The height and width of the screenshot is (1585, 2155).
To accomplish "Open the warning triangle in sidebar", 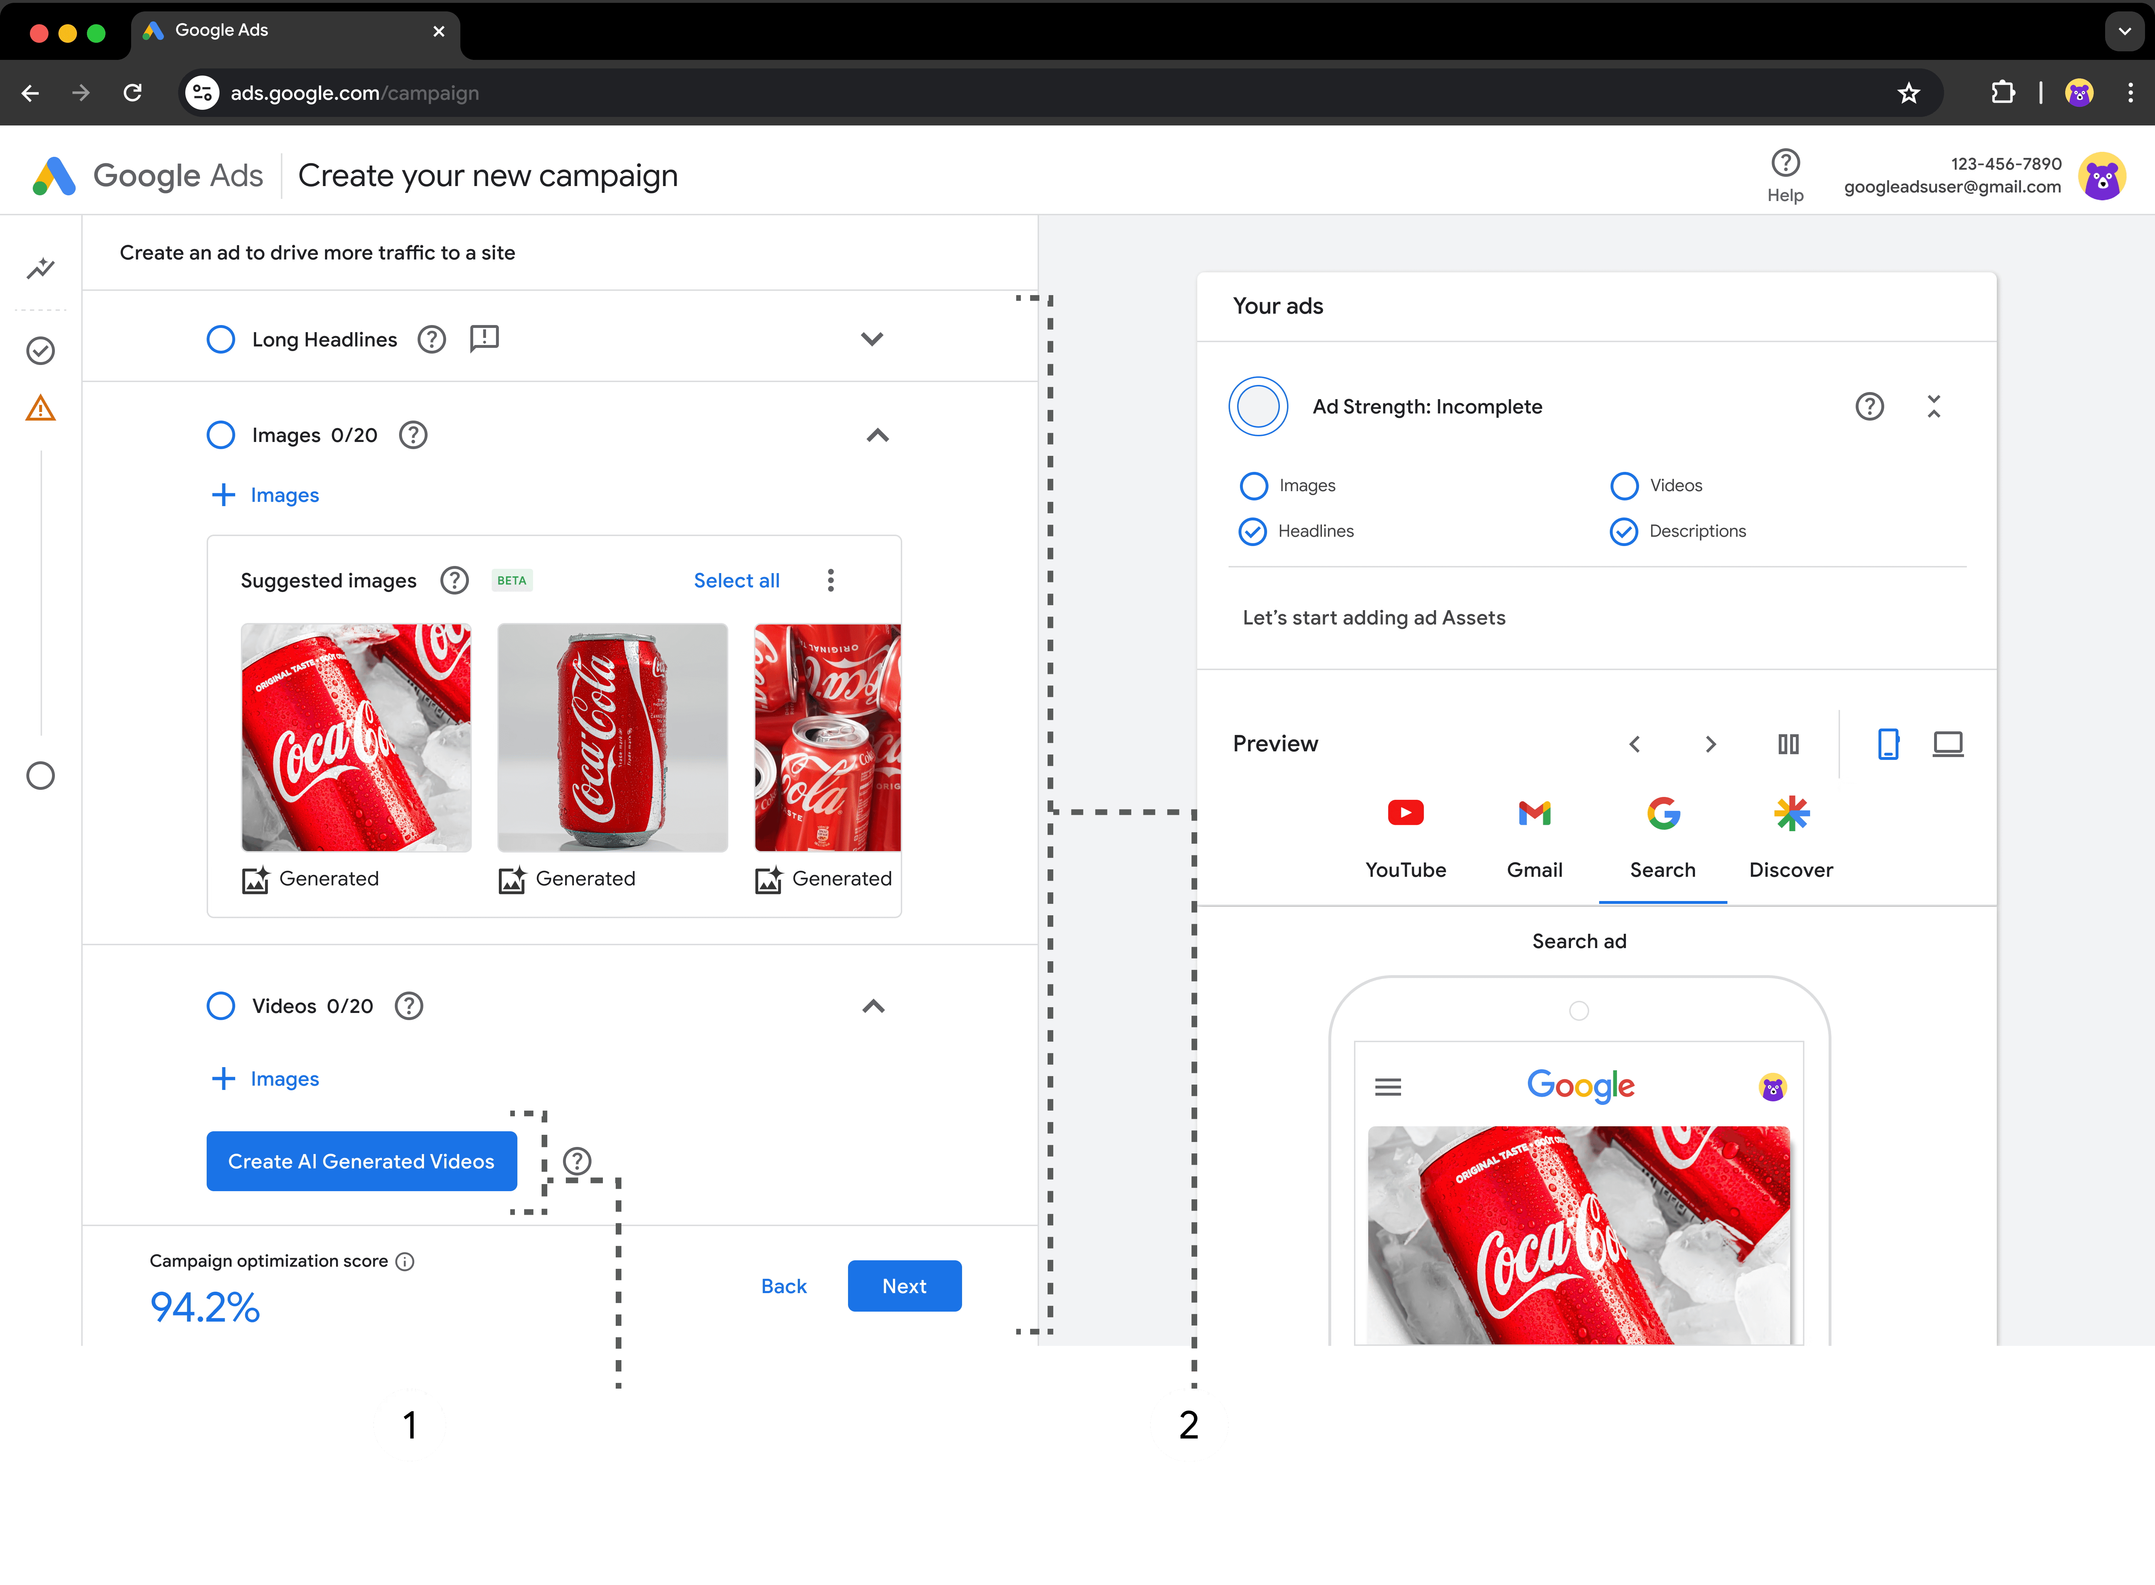I will click(x=40, y=409).
